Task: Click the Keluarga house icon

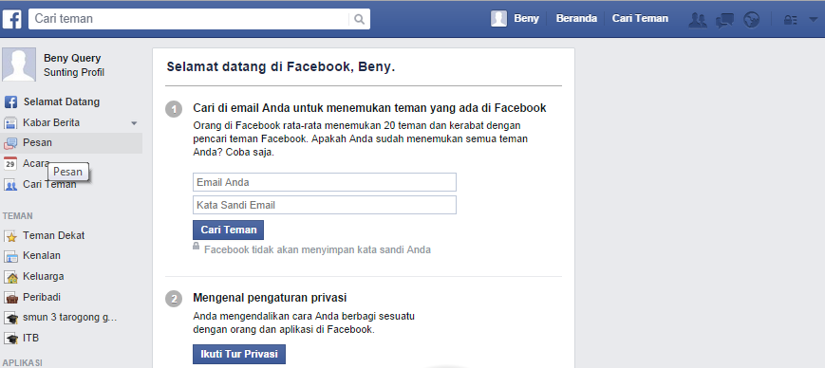Action: click(x=10, y=277)
